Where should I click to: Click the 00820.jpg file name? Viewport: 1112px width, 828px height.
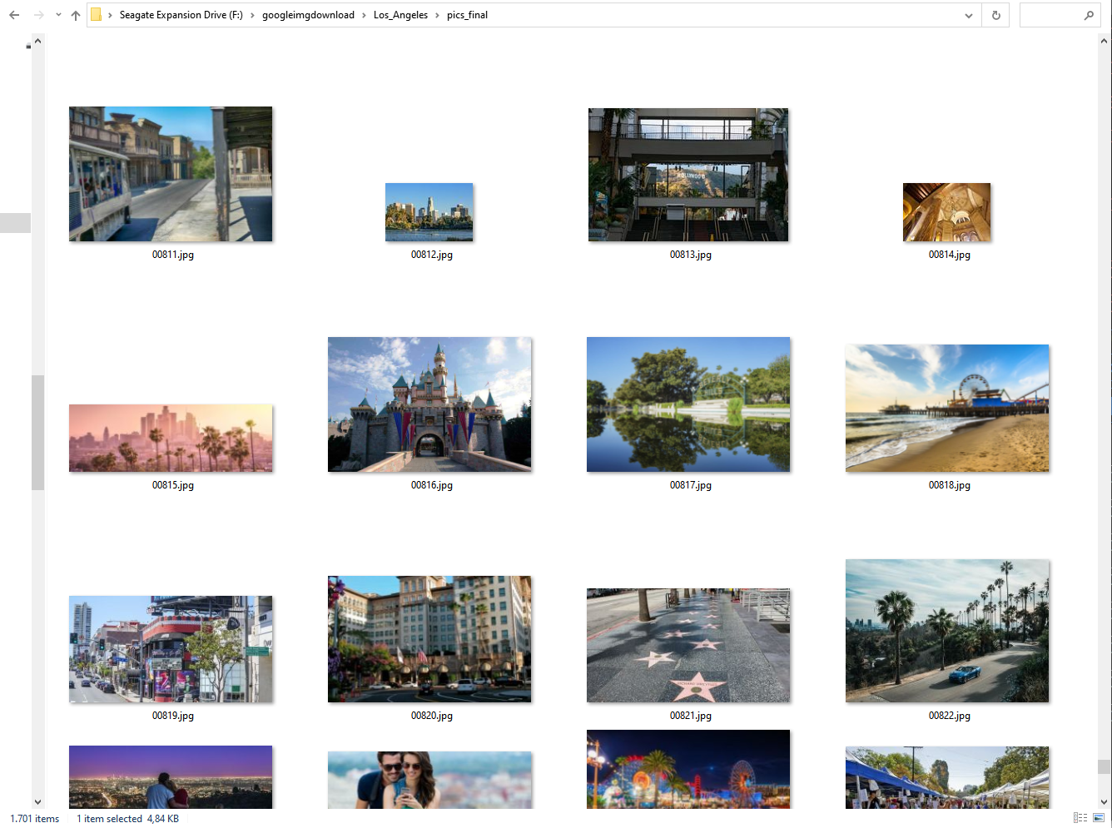pyautogui.click(x=432, y=716)
